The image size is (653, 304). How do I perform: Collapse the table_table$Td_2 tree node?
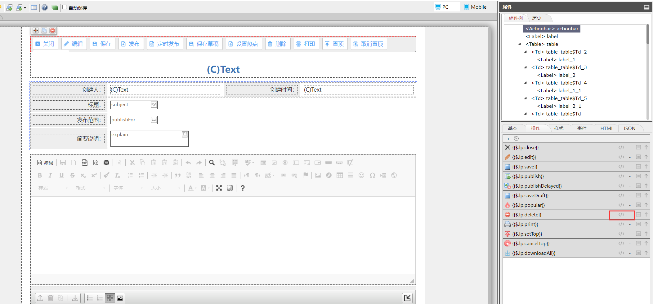point(526,52)
